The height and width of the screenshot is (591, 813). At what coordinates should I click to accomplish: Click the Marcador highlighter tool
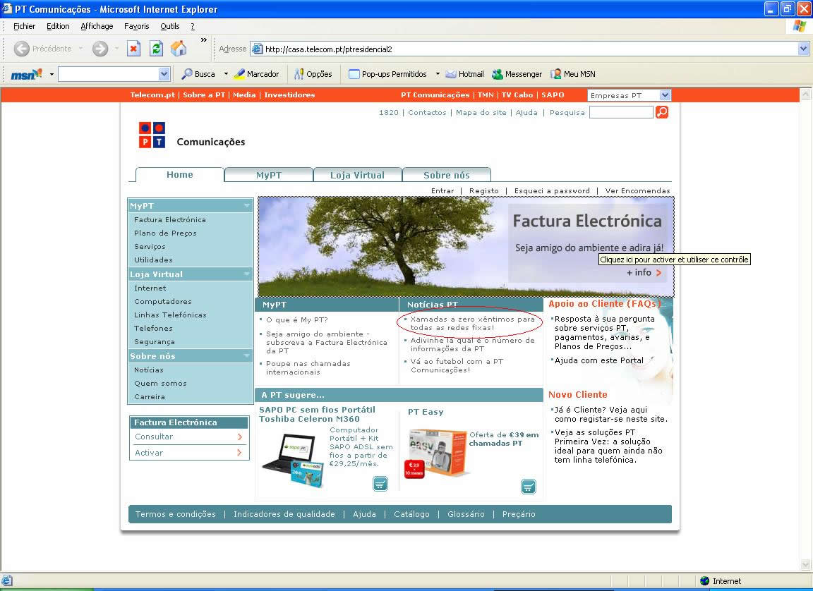click(257, 74)
